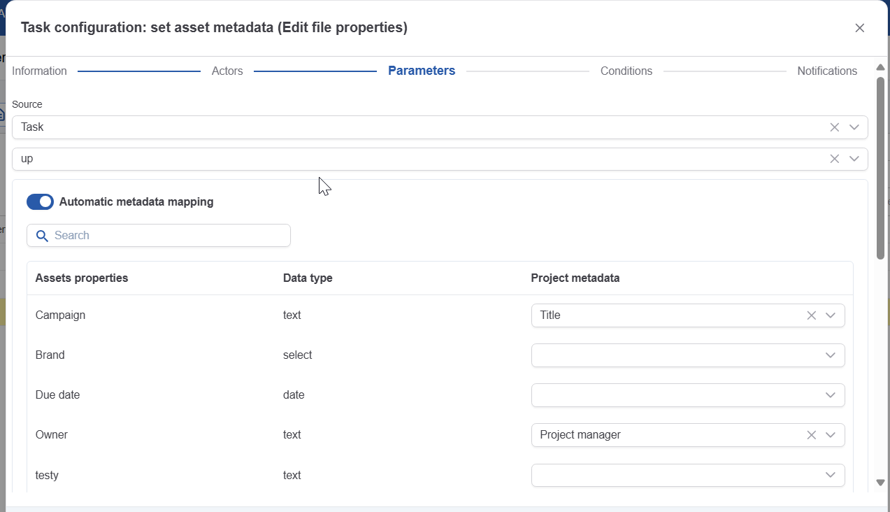Go to the Information step
The width and height of the screenshot is (890, 512).
(x=39, y=71)
